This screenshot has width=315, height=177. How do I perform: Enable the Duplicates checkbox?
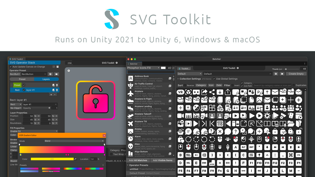pos(294,85)
